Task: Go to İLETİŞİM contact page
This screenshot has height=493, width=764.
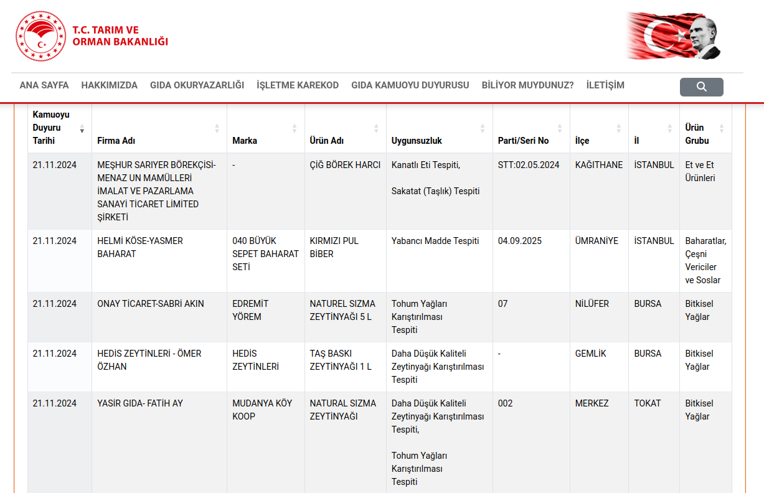Action: click(605, 85)
